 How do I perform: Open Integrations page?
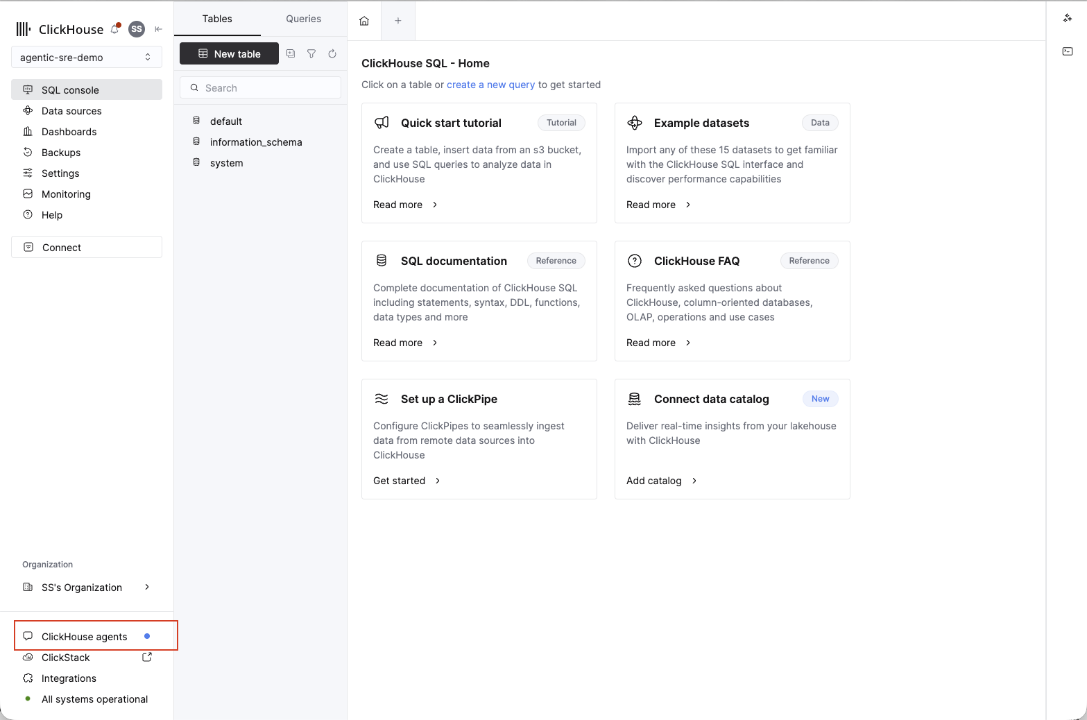point(87,678)
